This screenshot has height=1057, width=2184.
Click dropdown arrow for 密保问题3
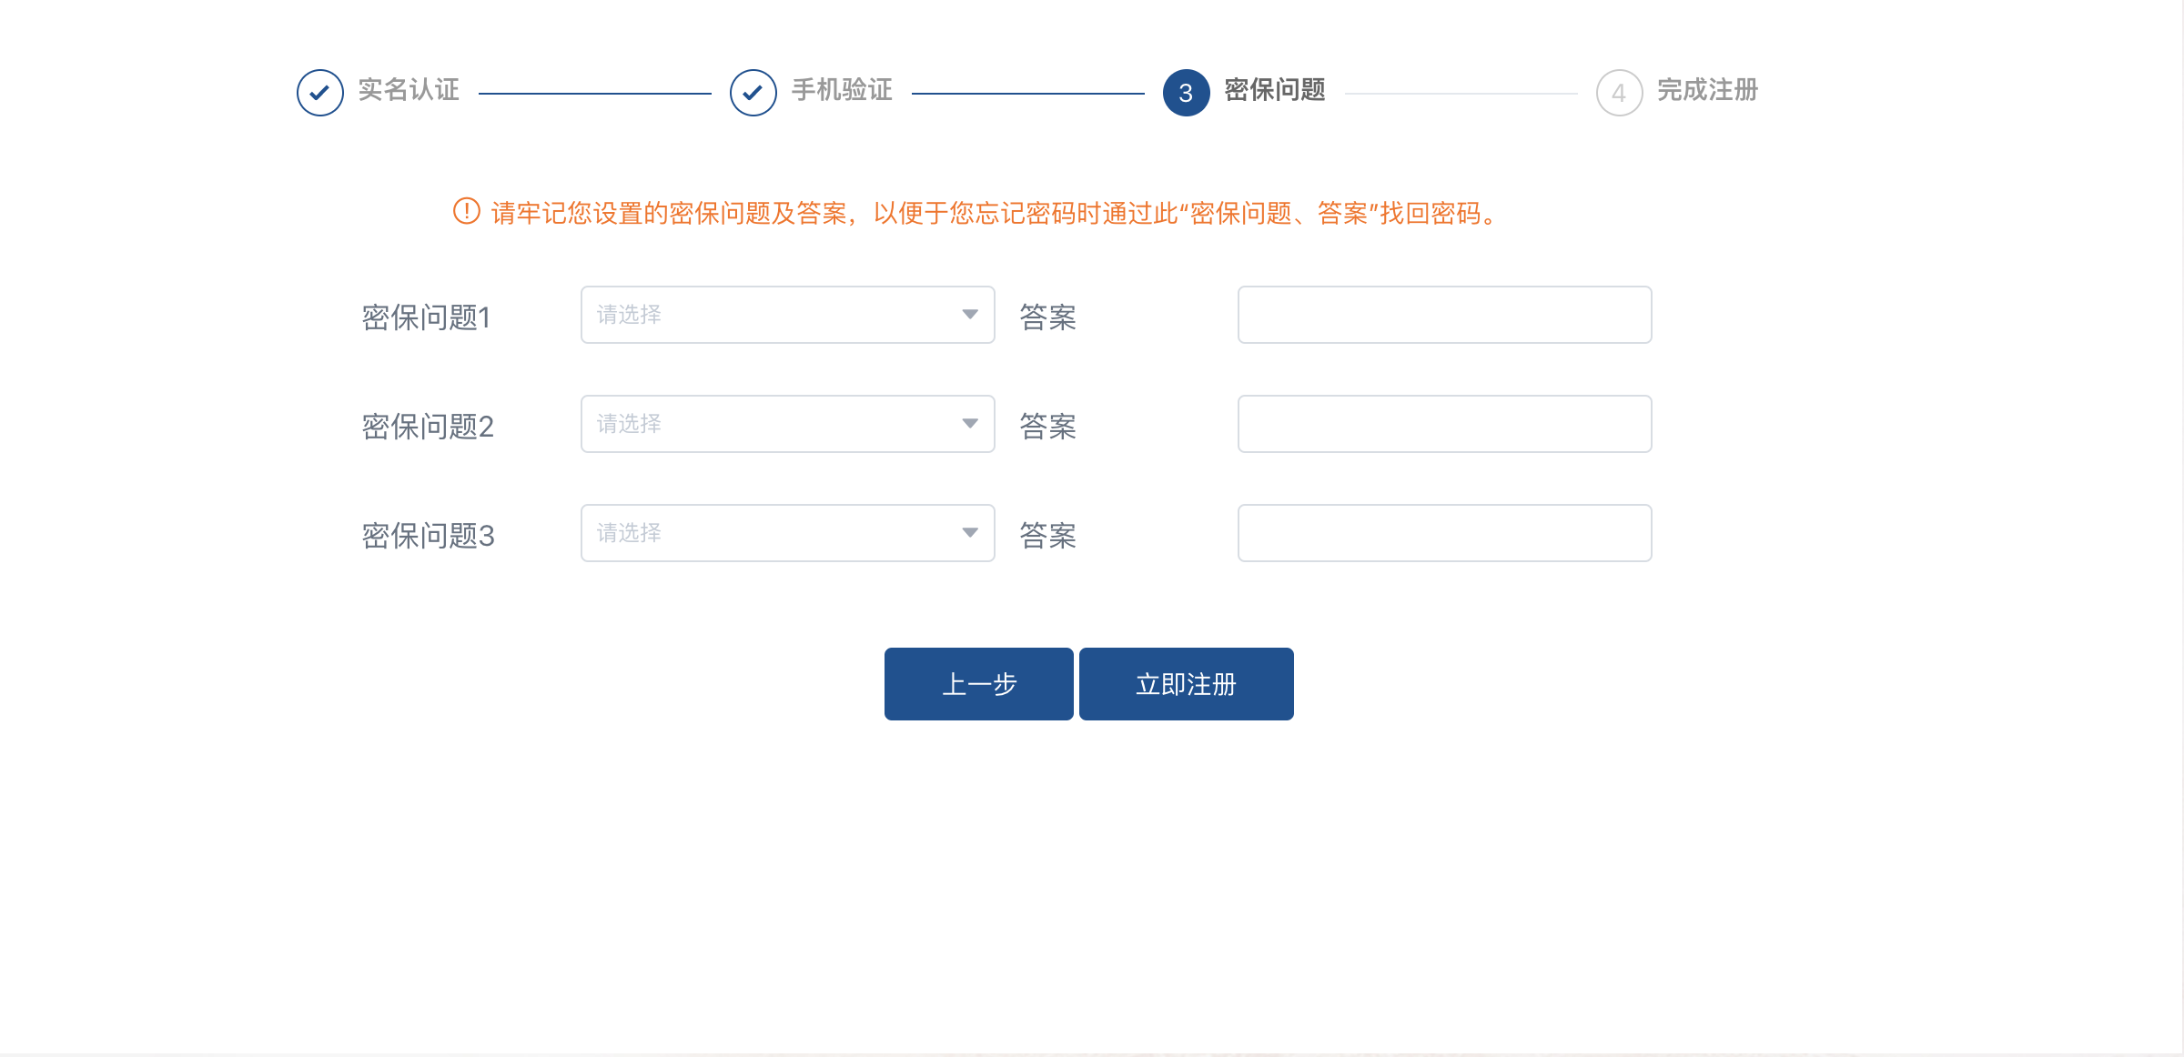969,533
